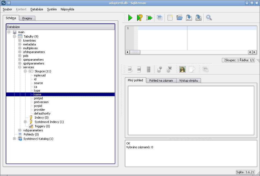Run as script double-arrow icon
This screenshot has height=176, width=260.
[149, 18]
